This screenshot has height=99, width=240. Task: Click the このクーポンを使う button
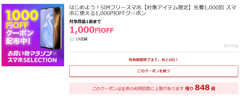pyautogui.click(x=154, y=71)
